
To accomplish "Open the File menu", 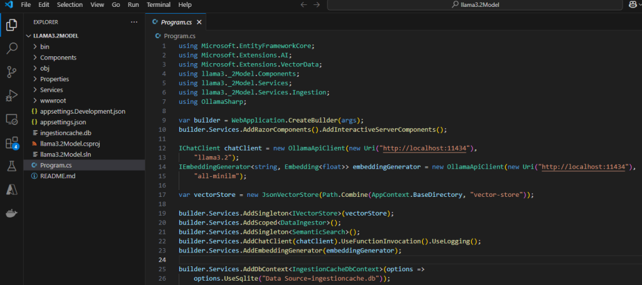I will 25,5.
